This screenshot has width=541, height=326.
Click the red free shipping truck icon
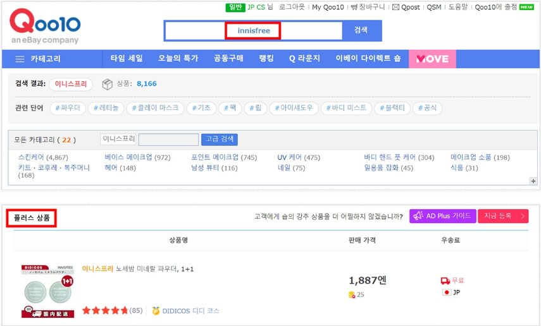point(445,281)
